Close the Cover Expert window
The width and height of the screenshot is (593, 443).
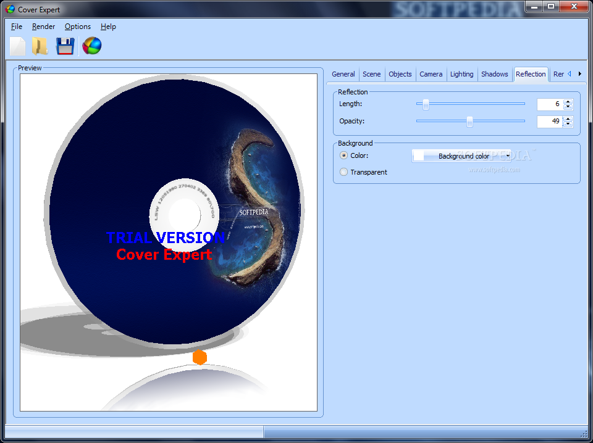click(x=574, y=6)
